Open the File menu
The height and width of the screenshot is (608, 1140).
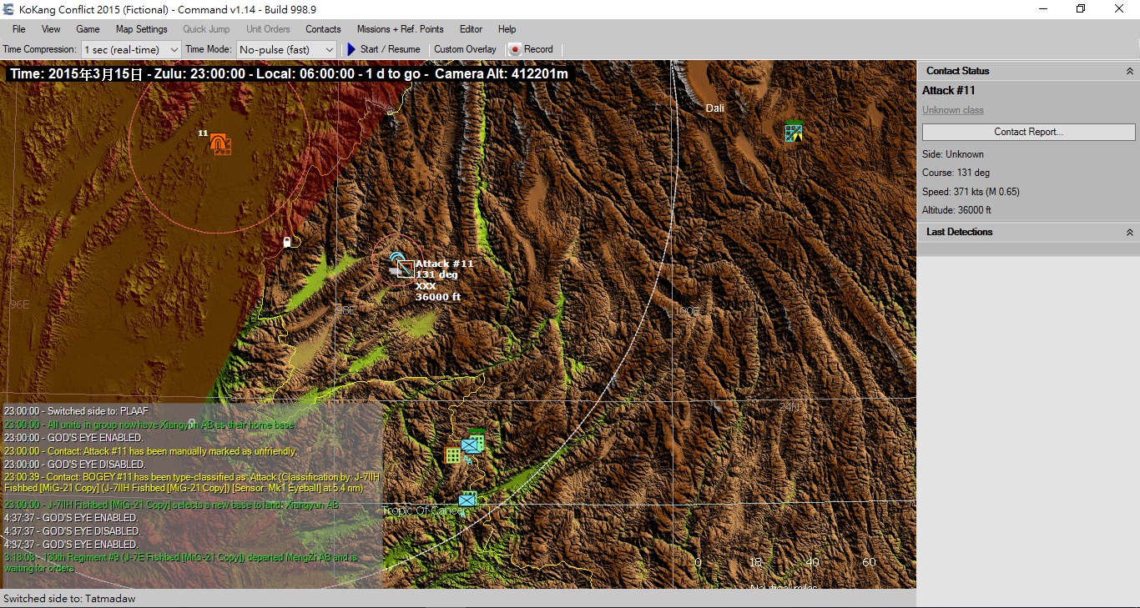click(19, 29)
